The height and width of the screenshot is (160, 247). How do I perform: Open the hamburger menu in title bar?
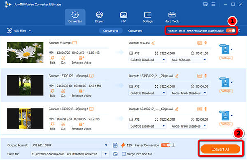(213, 4)
